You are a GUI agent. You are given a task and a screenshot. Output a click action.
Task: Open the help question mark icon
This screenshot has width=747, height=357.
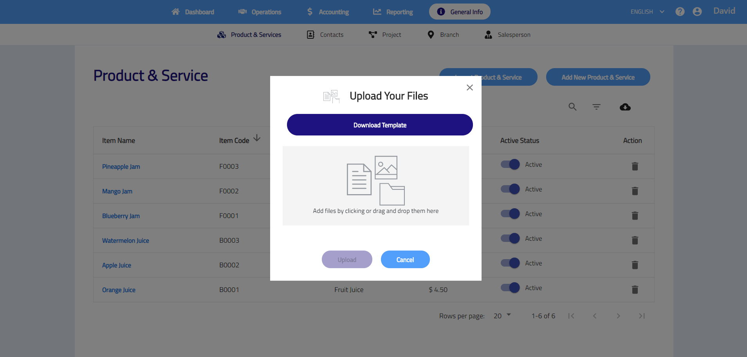coord(680,12)
